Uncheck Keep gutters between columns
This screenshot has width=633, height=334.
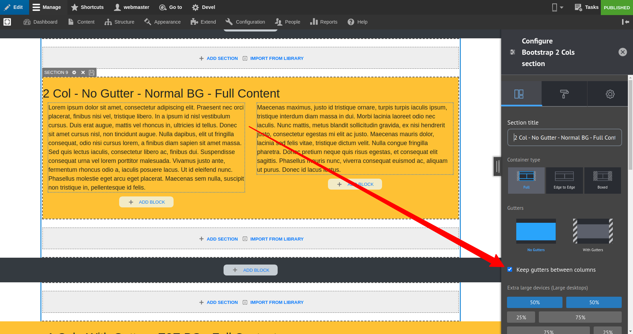(510, 269)
